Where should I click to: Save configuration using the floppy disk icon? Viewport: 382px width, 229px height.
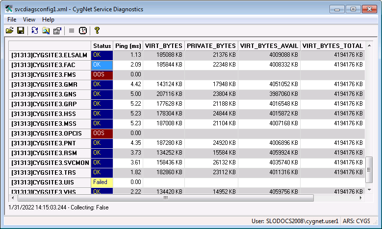21,31
